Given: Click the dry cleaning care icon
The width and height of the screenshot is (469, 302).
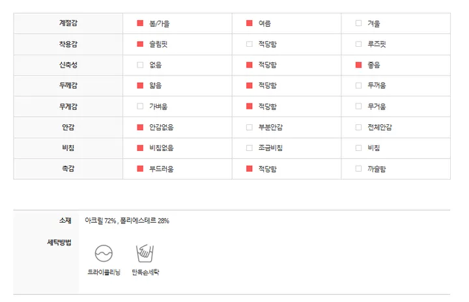Looking at the screenshot, I should [104, 253].
